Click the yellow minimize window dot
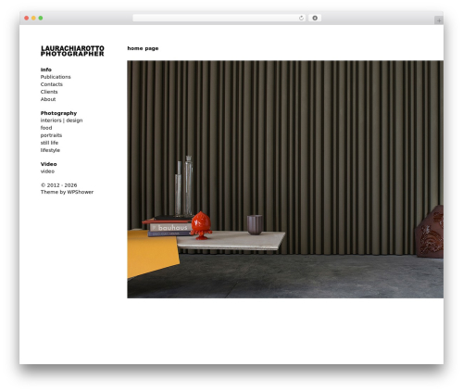The height and width of the screenshot is (392, 463). [33, 18]
